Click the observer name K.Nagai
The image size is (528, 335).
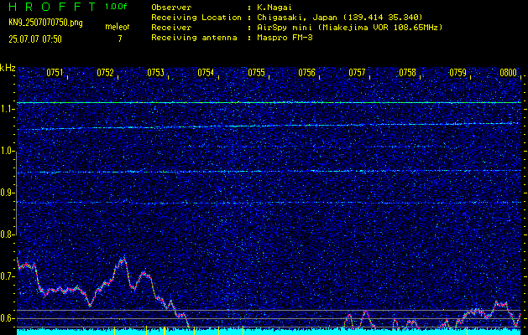pos(274,8)
